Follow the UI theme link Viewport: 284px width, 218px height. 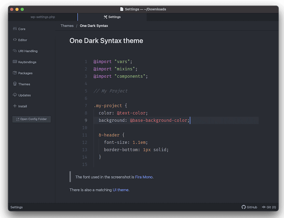click(x=121, y=190)
